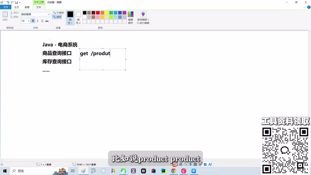Toggle Italic formatting
The height and width of the screenshot is (175, 311).
pyautogui.click(x=37, y=21)
